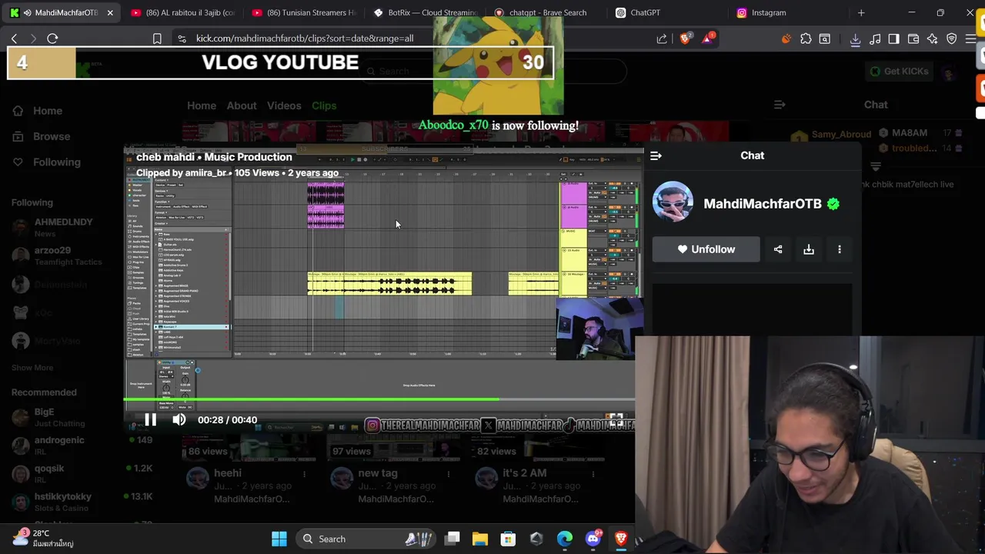Open clip panel three-dot options menu
Screen dimensions: 985x554
click(840, 249)
